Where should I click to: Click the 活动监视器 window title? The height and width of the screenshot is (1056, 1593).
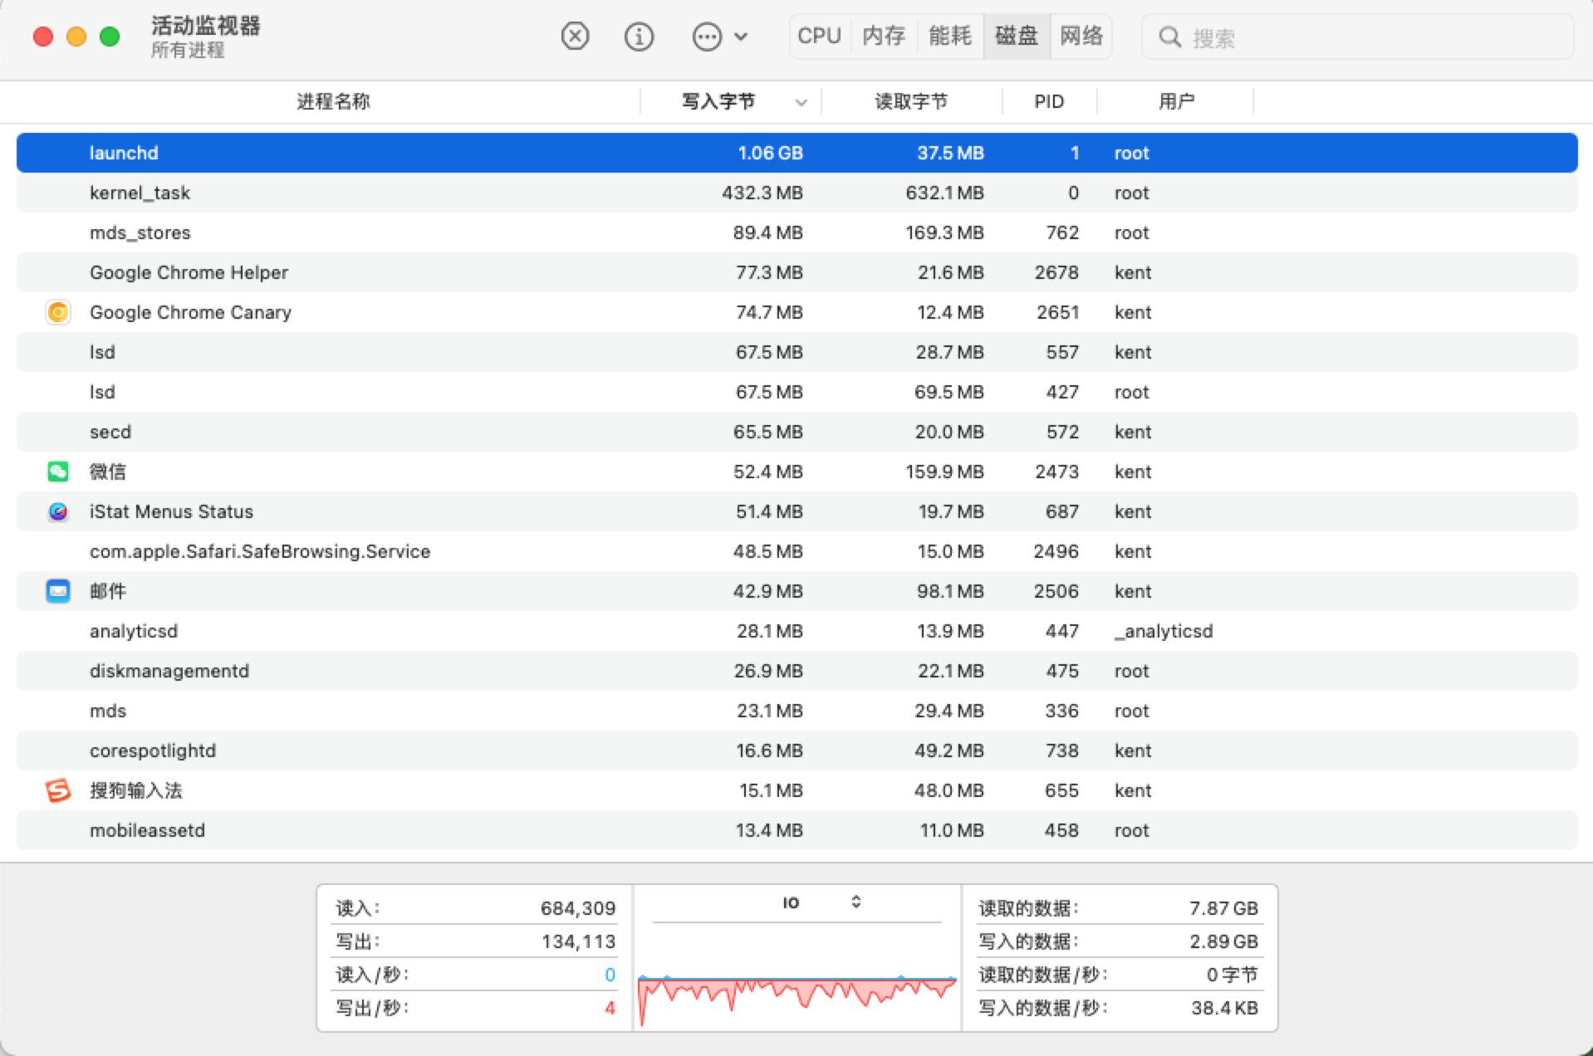(205, 26)
